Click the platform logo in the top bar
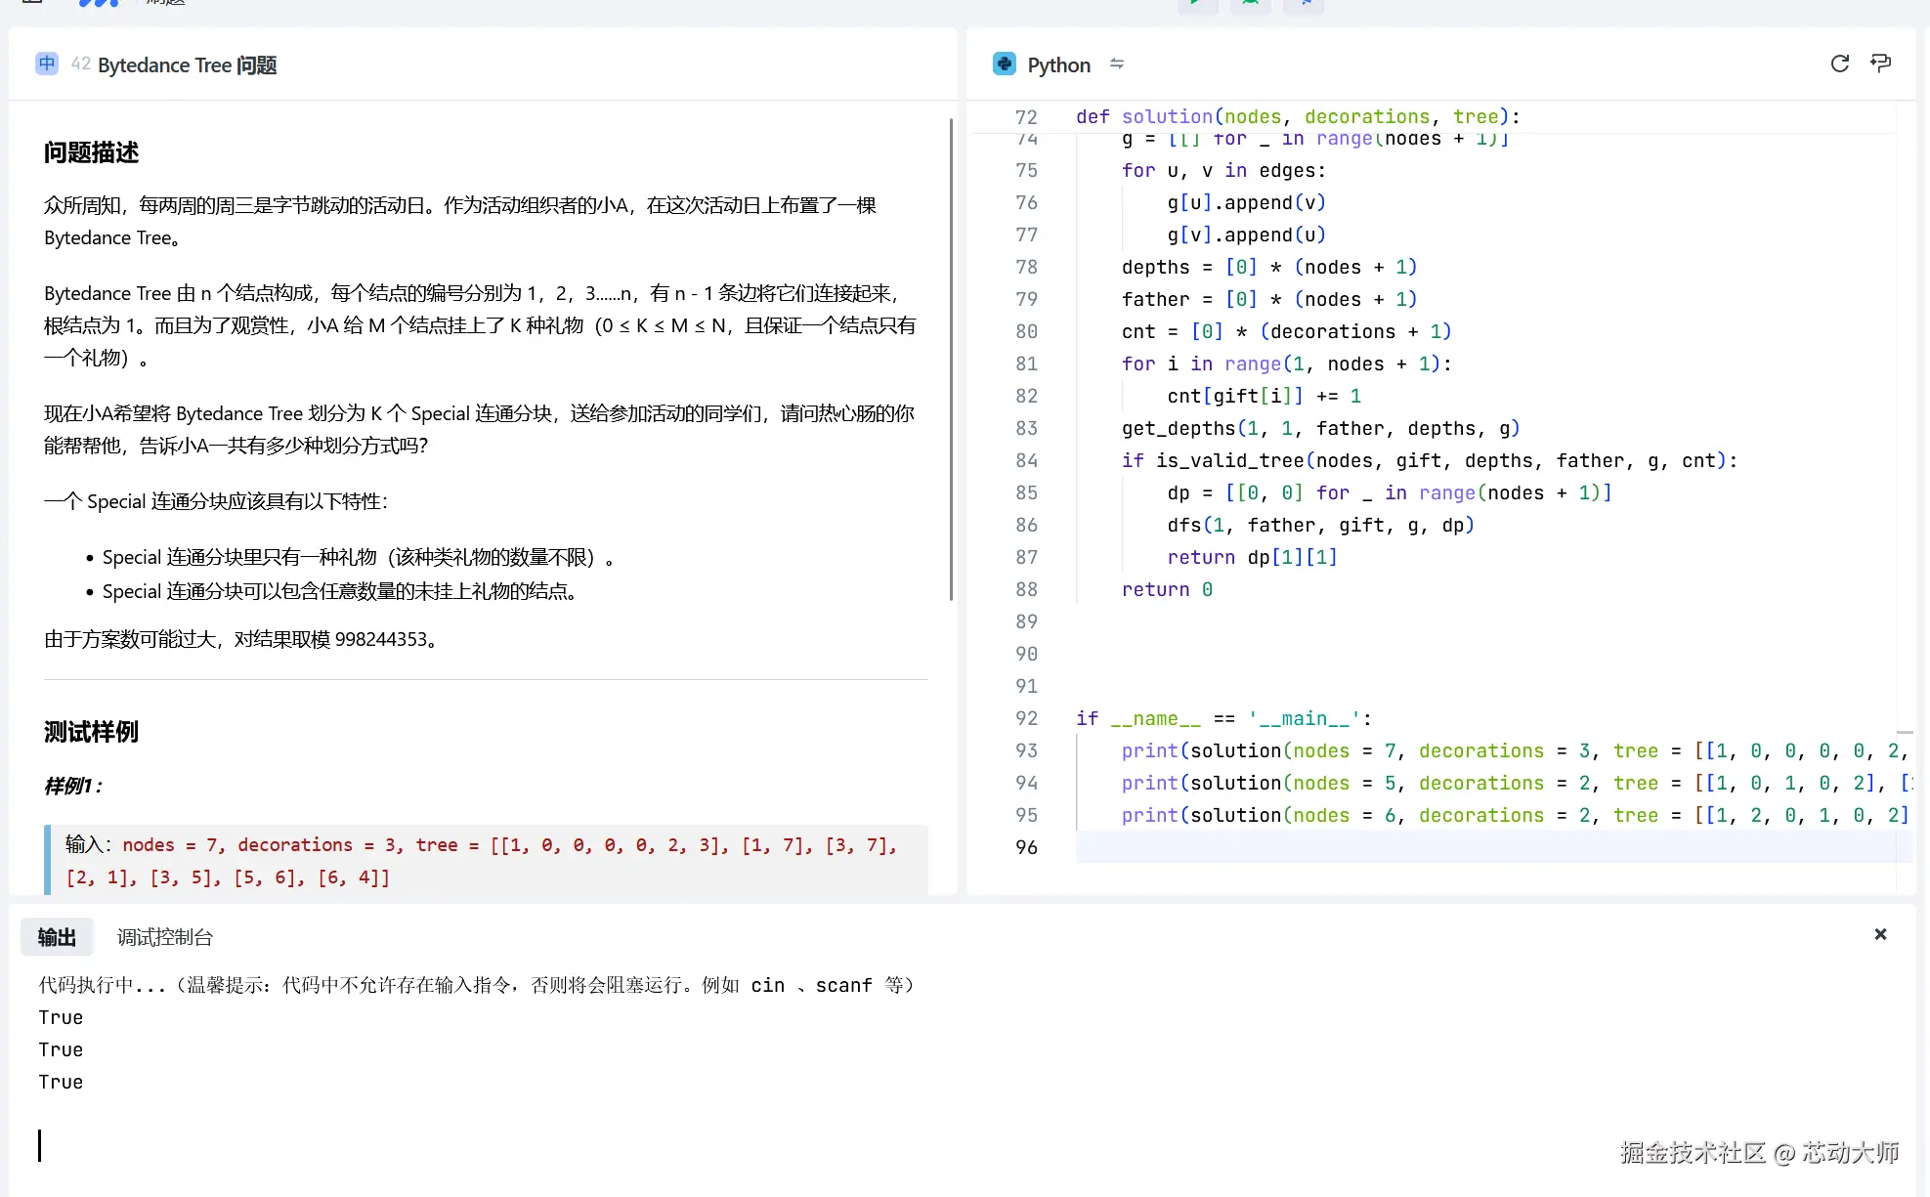The width and height of the screenshot is (1930, 1197). [97, 4]
